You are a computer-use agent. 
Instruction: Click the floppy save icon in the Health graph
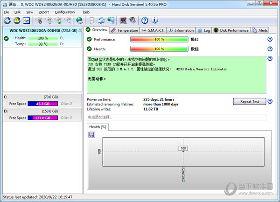tap(92, 135)
